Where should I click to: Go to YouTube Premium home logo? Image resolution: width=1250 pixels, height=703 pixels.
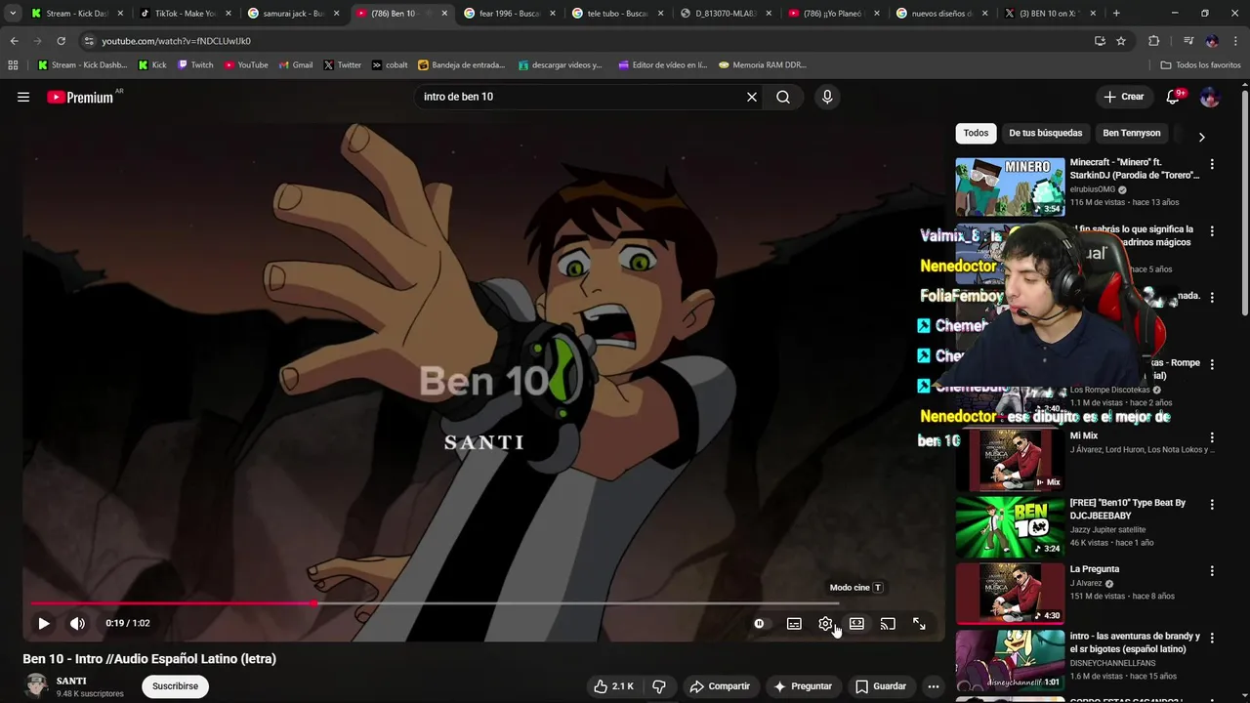(82, 97)
